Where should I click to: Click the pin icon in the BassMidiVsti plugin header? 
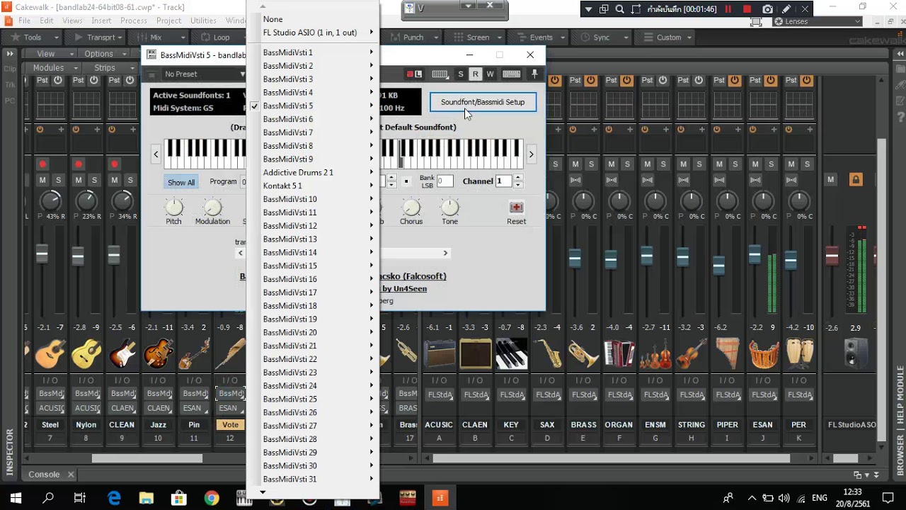tap(534, 74)
